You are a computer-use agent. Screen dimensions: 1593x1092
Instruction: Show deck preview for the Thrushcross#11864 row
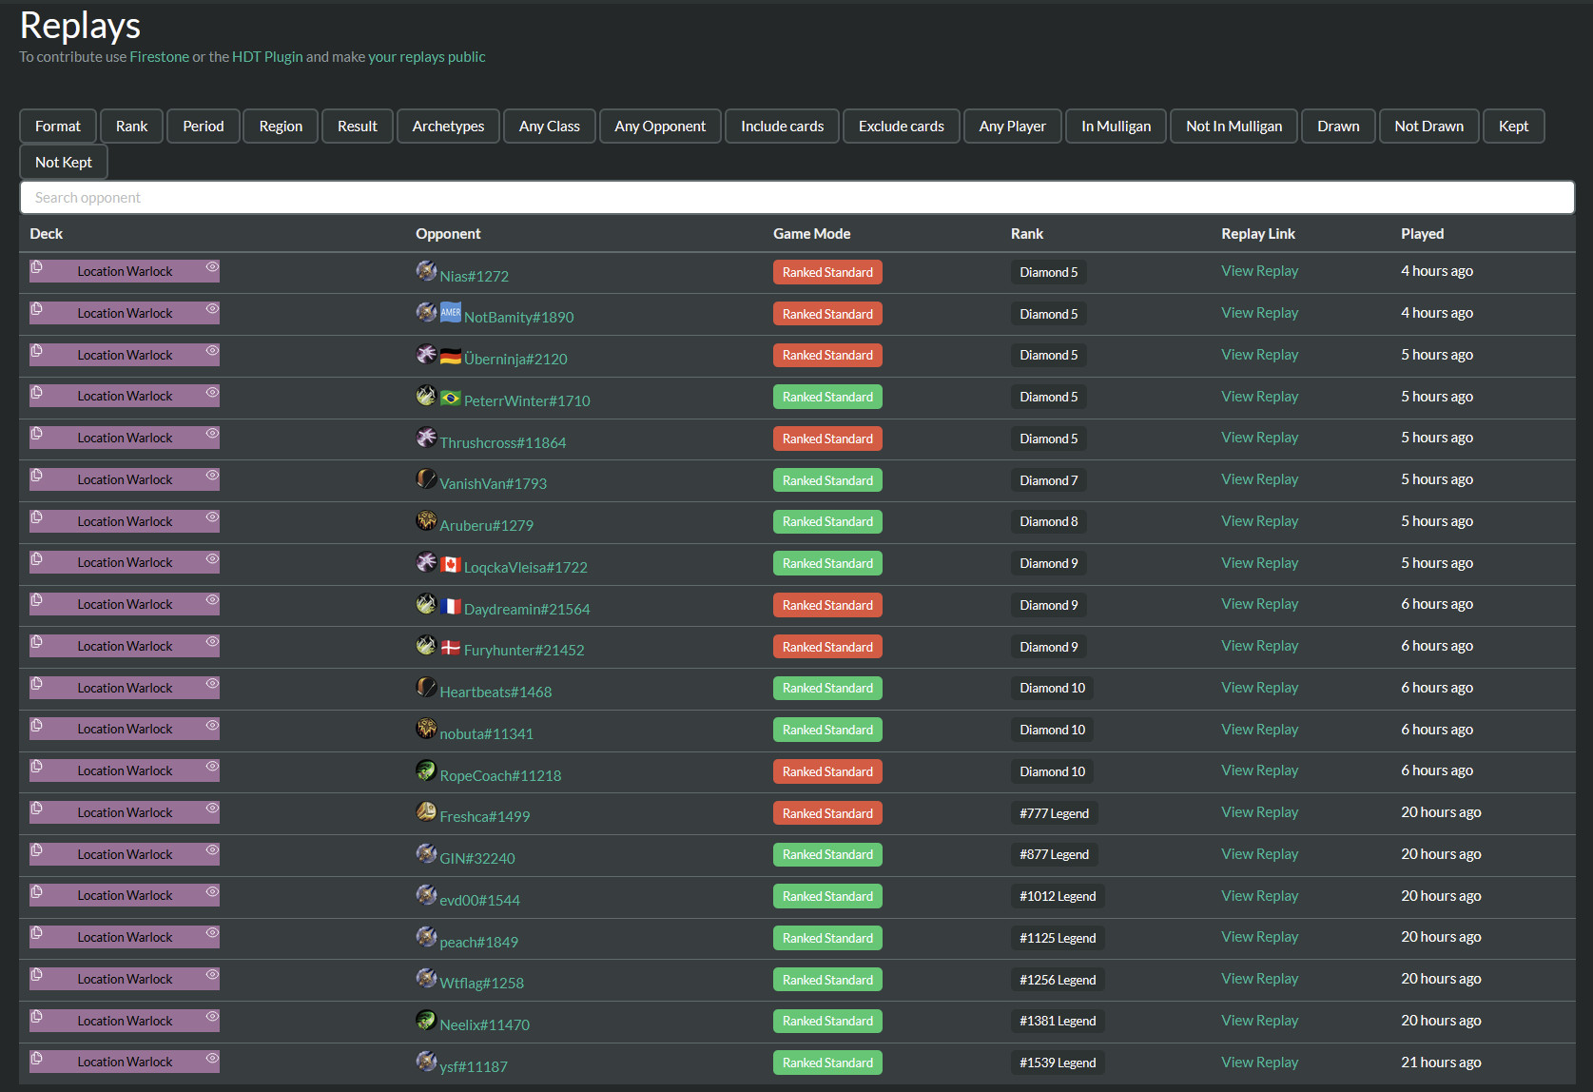pyautogui.click(x=212, y=434)
